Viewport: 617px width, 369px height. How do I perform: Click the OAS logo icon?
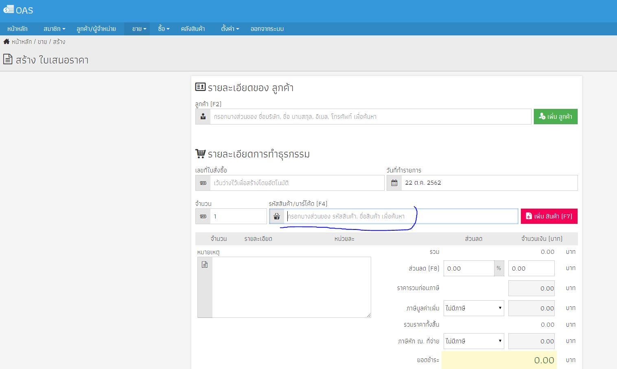coord(9,10)
